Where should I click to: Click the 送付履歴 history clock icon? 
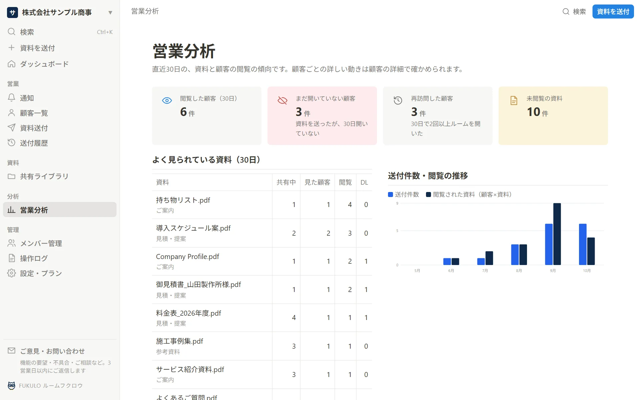[11, 143]
